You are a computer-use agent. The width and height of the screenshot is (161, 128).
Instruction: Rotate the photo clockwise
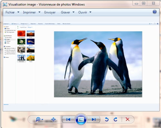[x=116, y=119]
